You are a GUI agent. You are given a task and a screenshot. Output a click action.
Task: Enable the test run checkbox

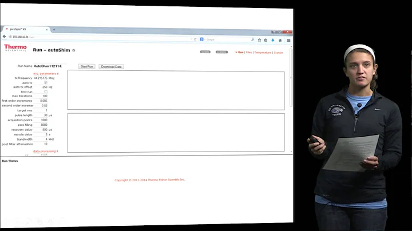pos(46,91)
